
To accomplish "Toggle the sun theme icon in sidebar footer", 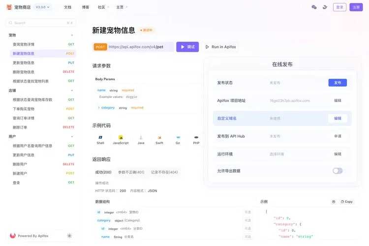I will coord(69,236).
